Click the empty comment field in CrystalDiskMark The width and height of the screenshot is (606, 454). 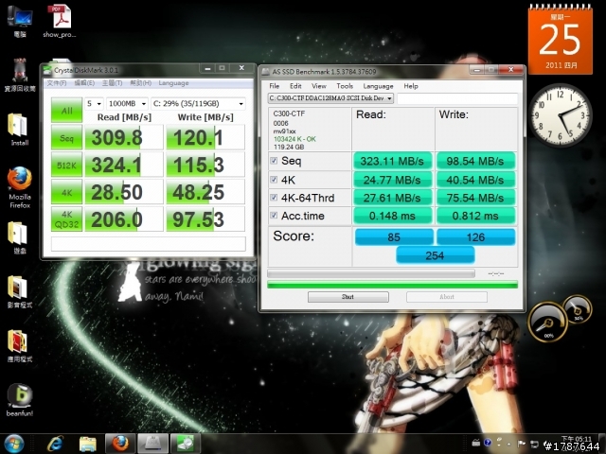[x=149, y=244]
